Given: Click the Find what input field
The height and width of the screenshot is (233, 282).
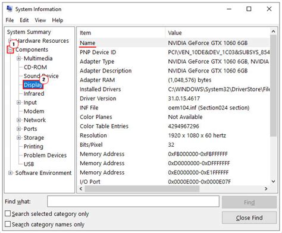Looking at the screenshot, I should pos(133,201).
